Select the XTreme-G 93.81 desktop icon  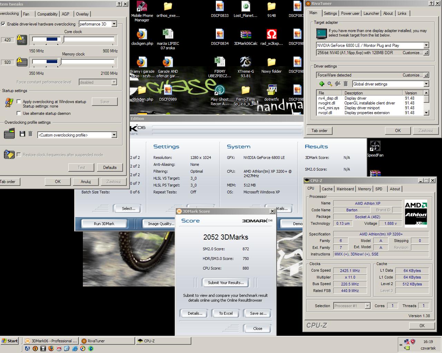pos(246,62)
